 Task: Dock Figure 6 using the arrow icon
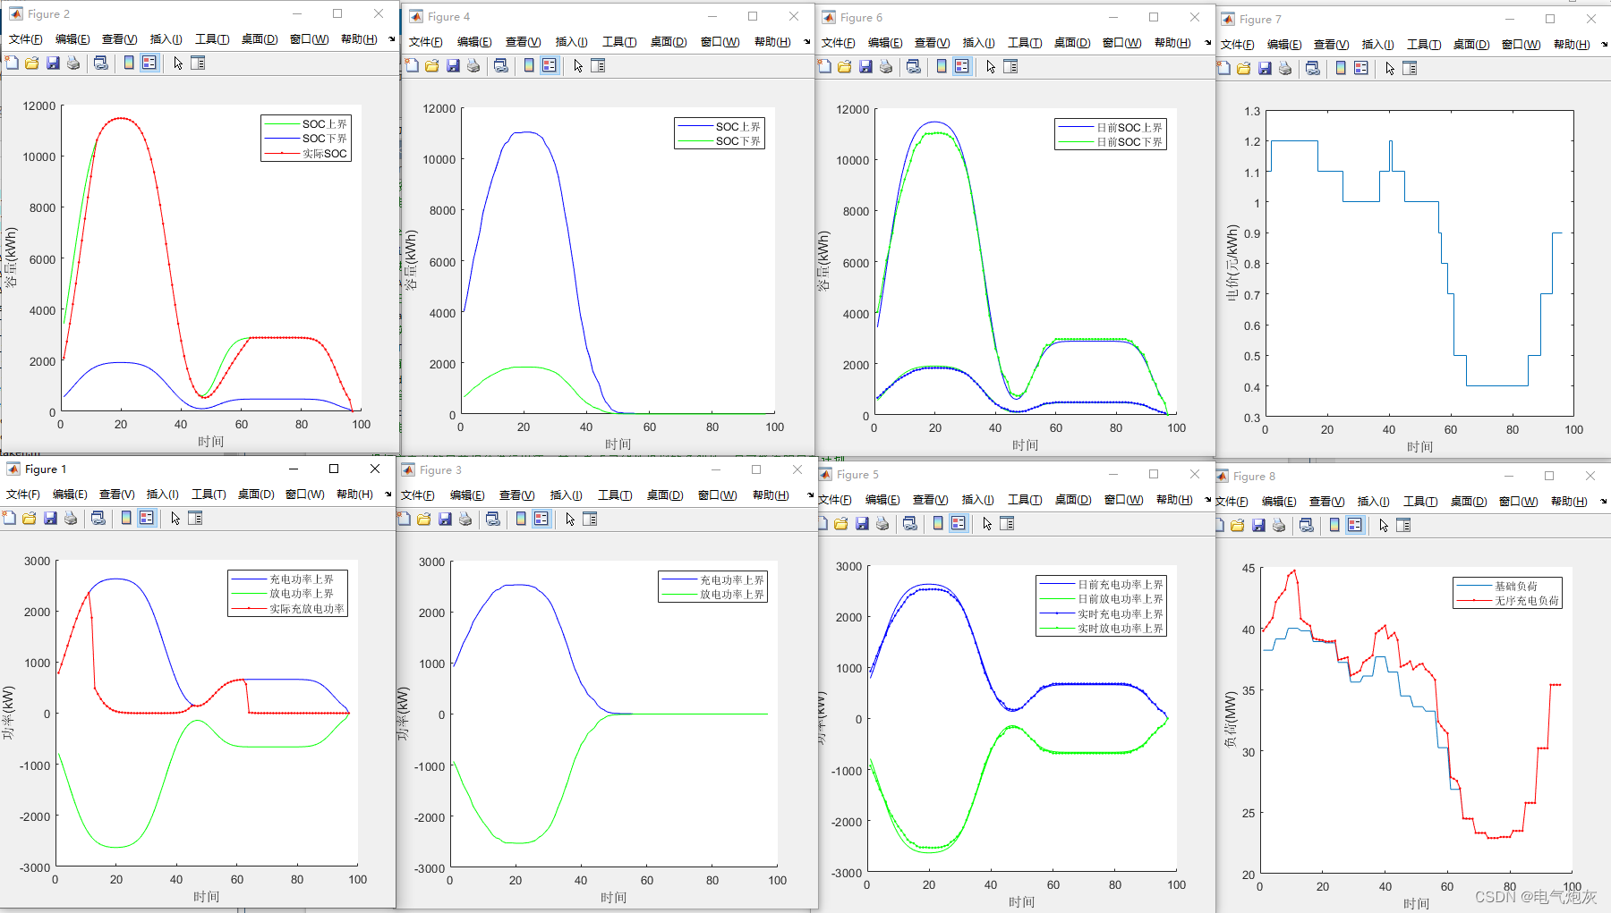click(1207, 43)
